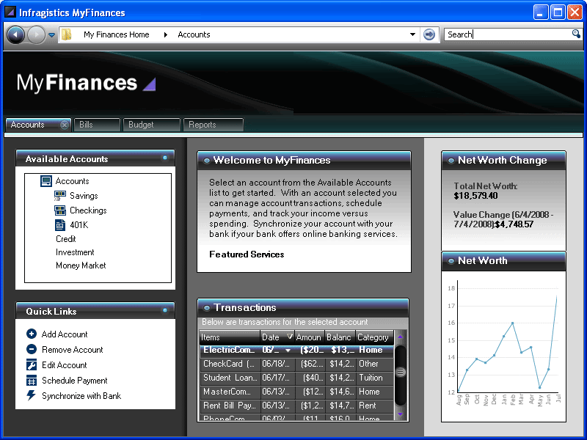Toggle the Welcome to MyFinances panel bullet
This screenshot has height=440, width=587.
pyautogui.click(x=206, y=161)
